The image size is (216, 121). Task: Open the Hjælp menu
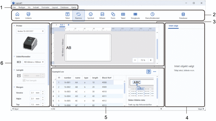[74, 7]
